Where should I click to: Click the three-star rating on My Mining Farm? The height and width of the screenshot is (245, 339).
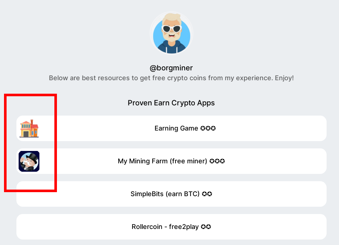[217, 161]
